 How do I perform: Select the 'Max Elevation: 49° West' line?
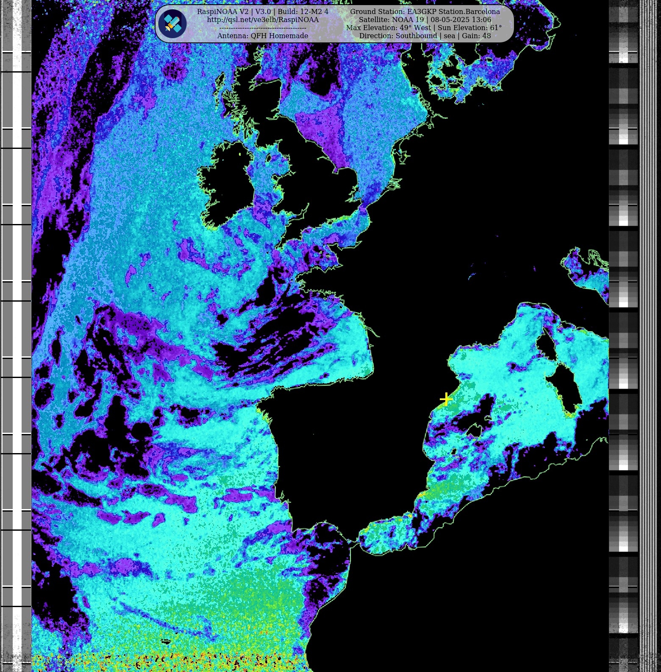[x=424, y=28]
